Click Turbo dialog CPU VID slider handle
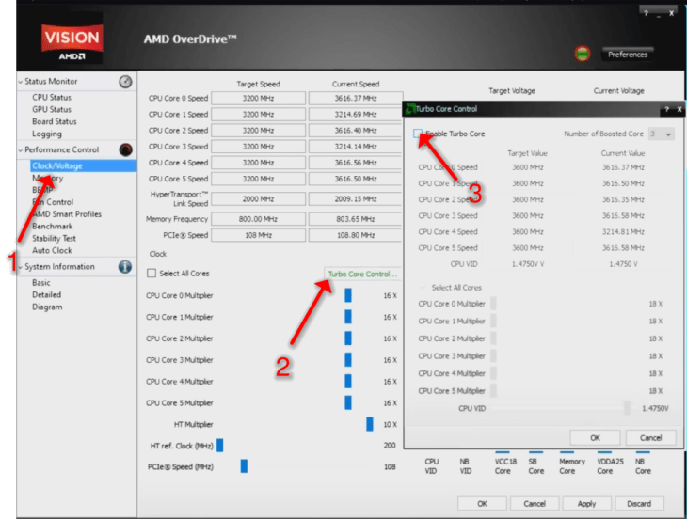The image size is (687, 519). point(627,408)
